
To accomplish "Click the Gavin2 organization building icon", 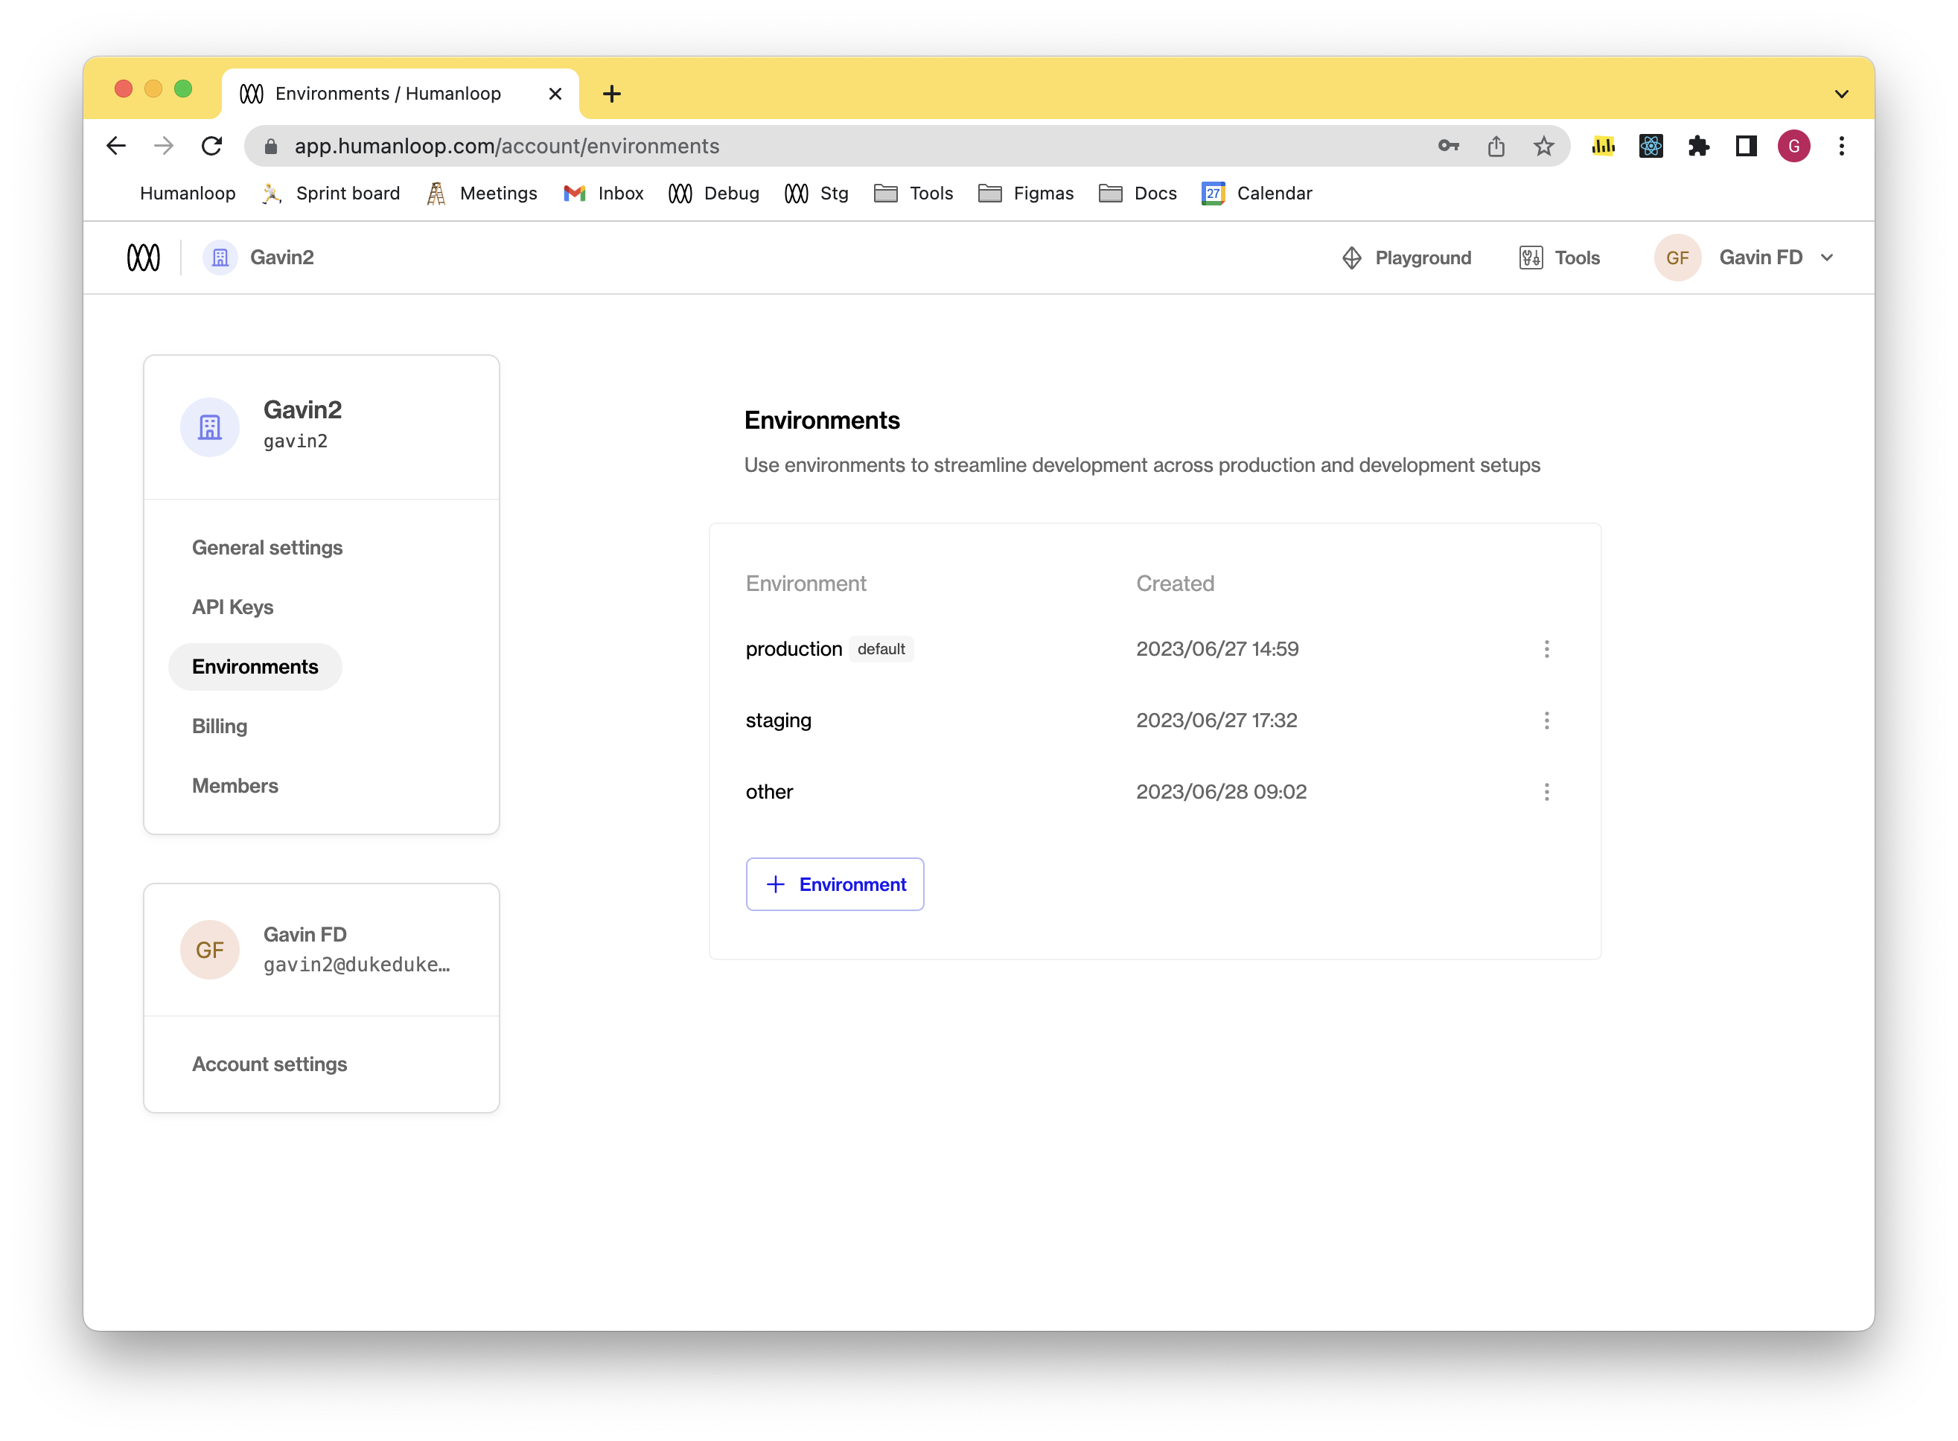I will coord(220,258).
